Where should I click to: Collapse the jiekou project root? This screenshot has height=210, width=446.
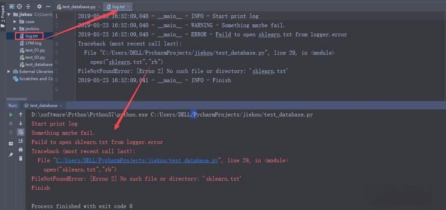point(9,14)
